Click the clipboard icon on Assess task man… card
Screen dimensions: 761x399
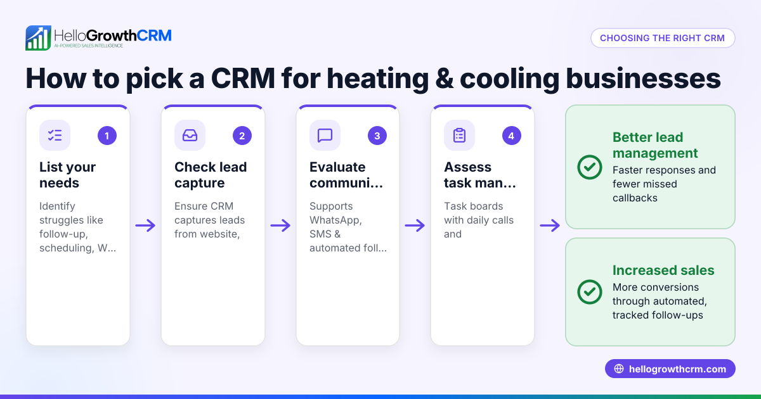click(459, 136)
